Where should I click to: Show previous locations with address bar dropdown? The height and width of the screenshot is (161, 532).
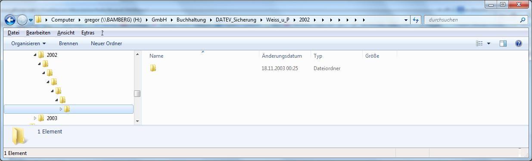click(x=406, y=20)
